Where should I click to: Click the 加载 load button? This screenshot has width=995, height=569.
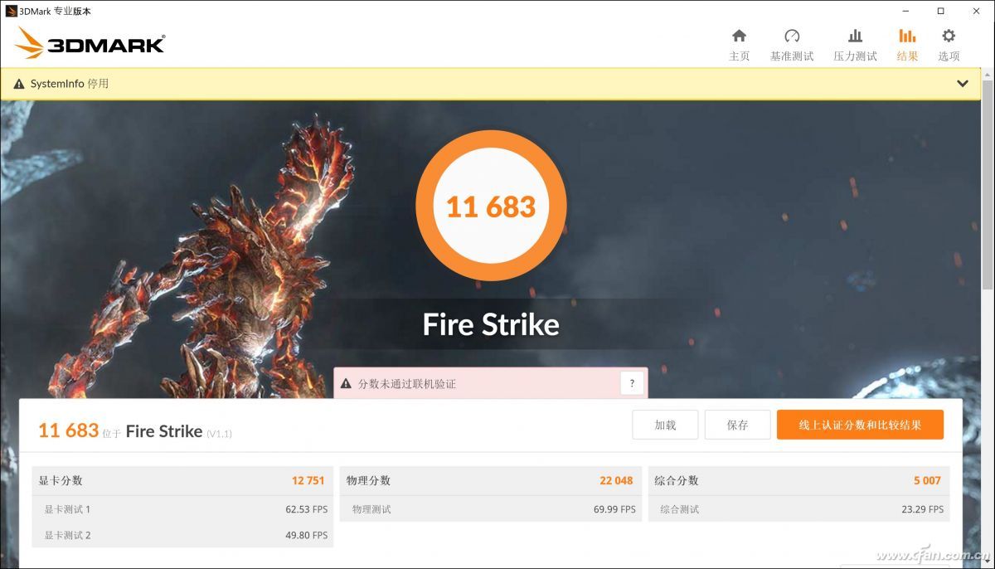pos(665,424)
